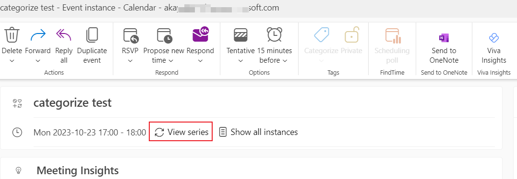Viewport: 517px width, 179px height.
Task: Open the RSVP calendar icon
Action: point(130,35)
